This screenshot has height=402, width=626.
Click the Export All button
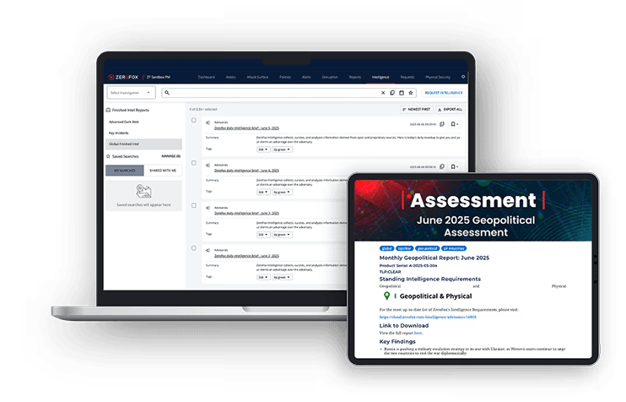pyautogui.click(x=450, y=110)
